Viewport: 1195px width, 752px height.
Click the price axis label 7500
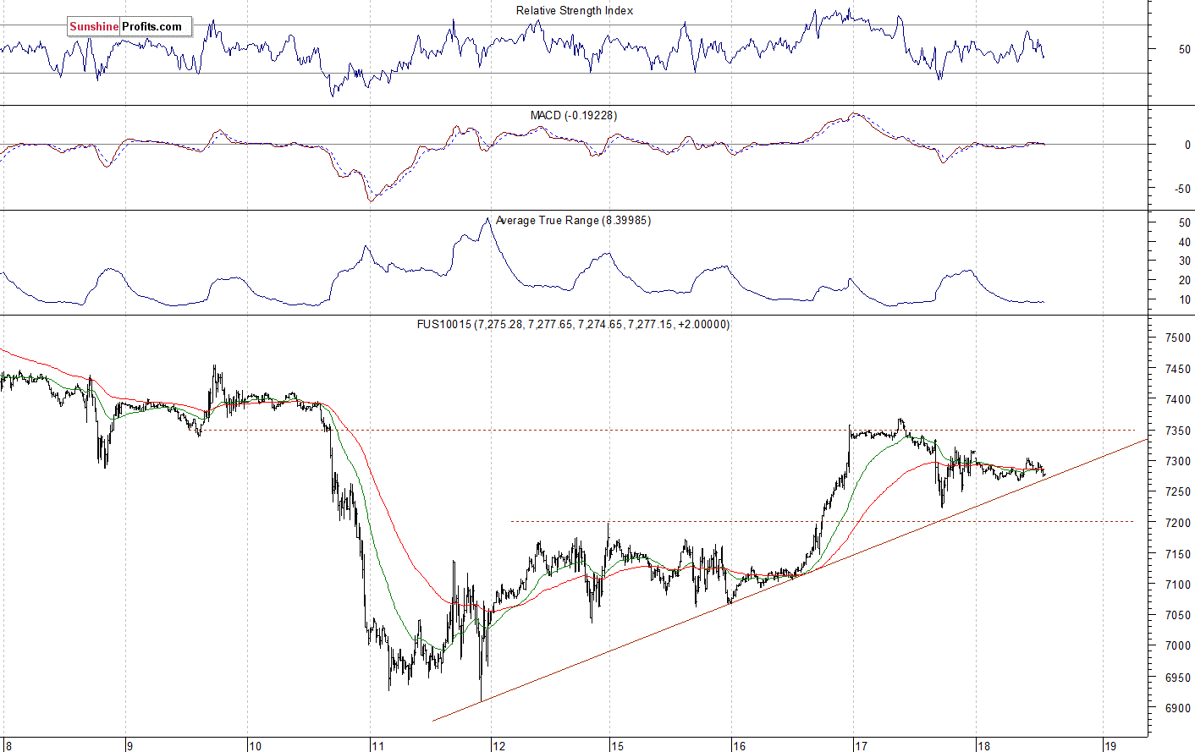coord(1178,338)
